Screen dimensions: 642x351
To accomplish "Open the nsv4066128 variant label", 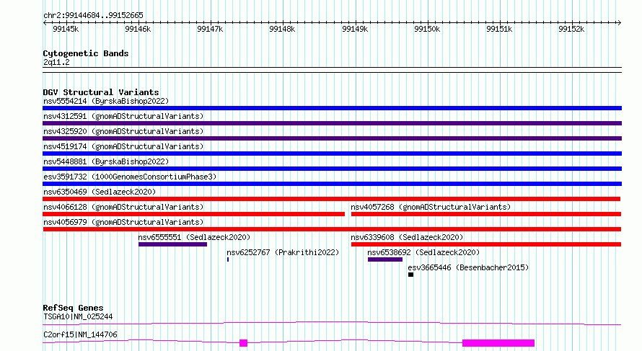I will tap(123, 207).
